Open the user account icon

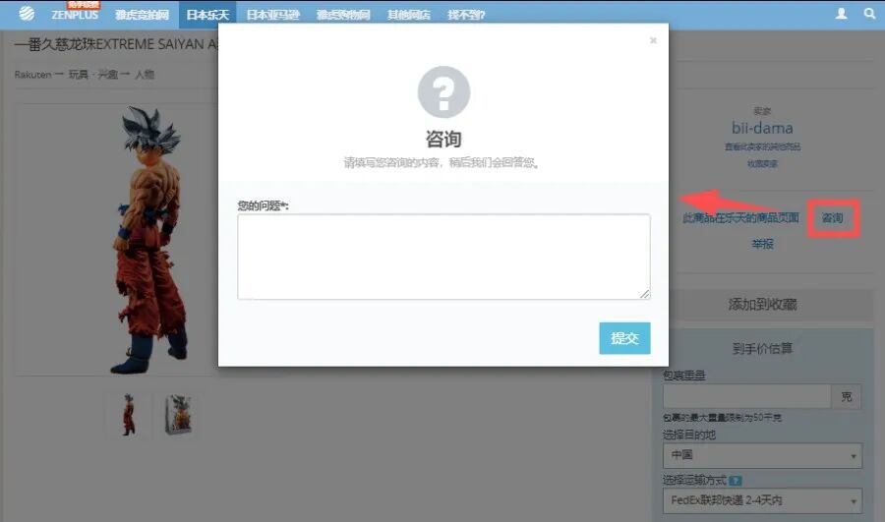tap(841, 13)
